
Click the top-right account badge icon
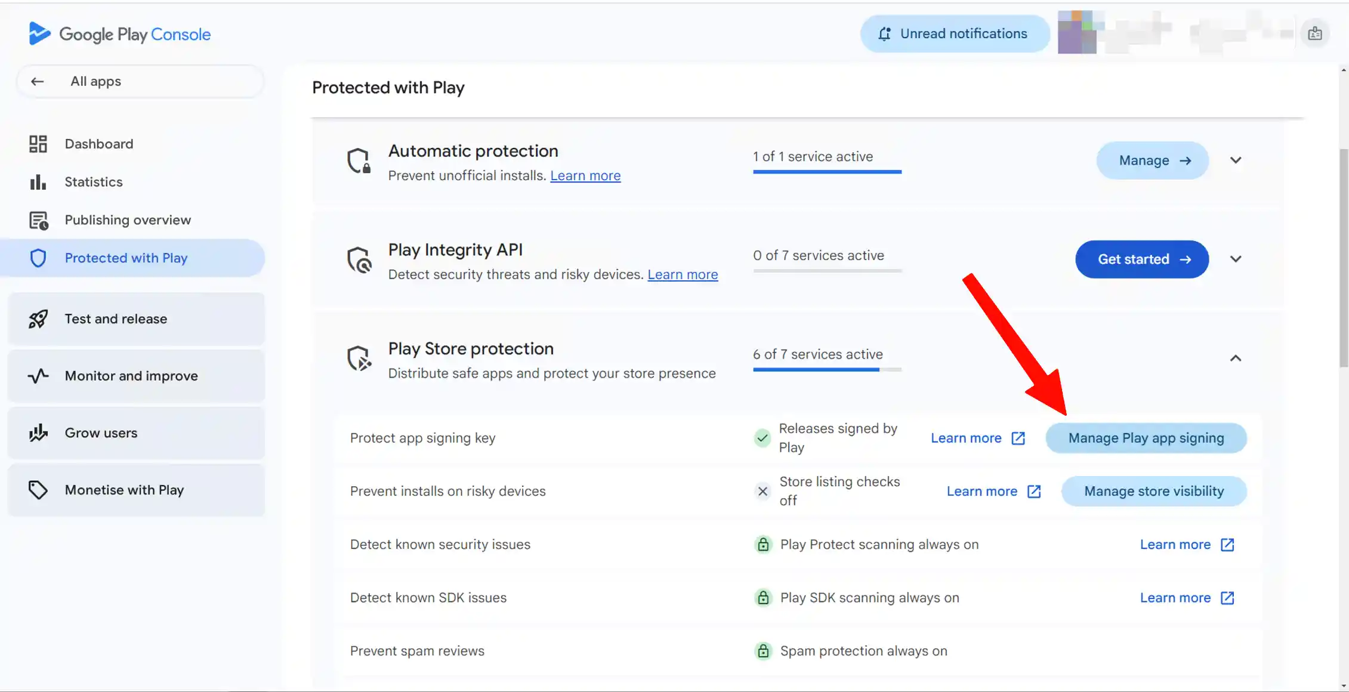tap(1315, 34)
